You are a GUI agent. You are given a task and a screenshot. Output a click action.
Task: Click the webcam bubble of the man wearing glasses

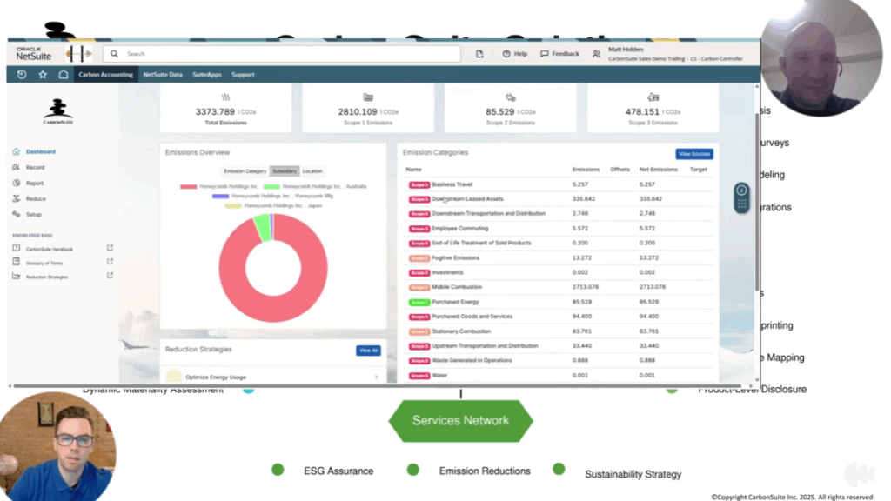coord(57,446)
